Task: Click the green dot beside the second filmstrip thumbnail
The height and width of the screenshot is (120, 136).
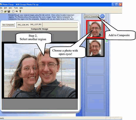Action: point(106,41)
